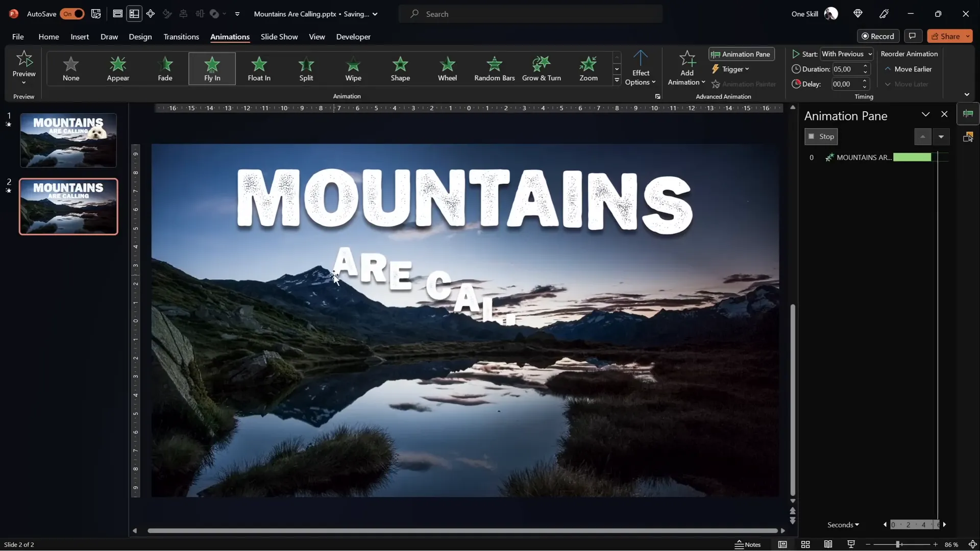The image size is (980, 551).
Task: Open the Start 'With Previous' dropdown
Action: pyautogui.click(x=847, y=54)
